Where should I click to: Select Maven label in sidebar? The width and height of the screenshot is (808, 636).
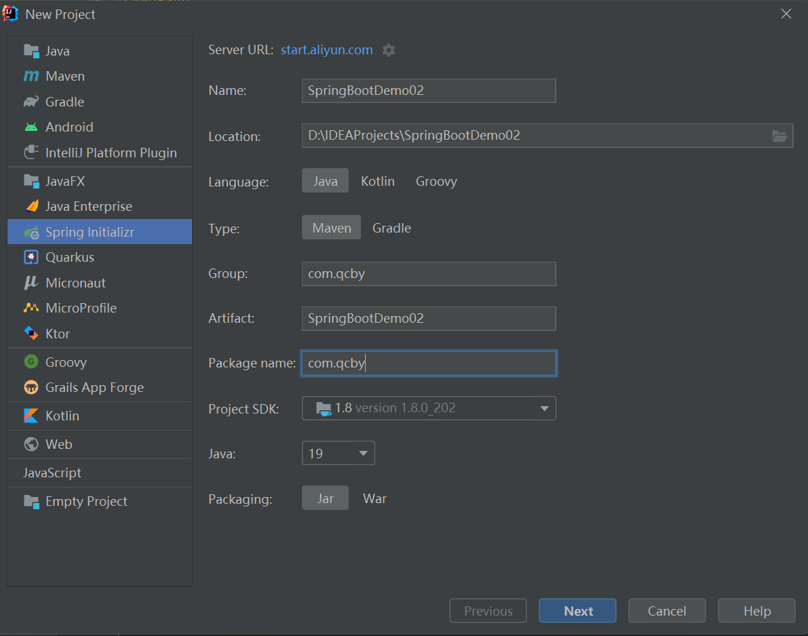click(x=65, y=76)
